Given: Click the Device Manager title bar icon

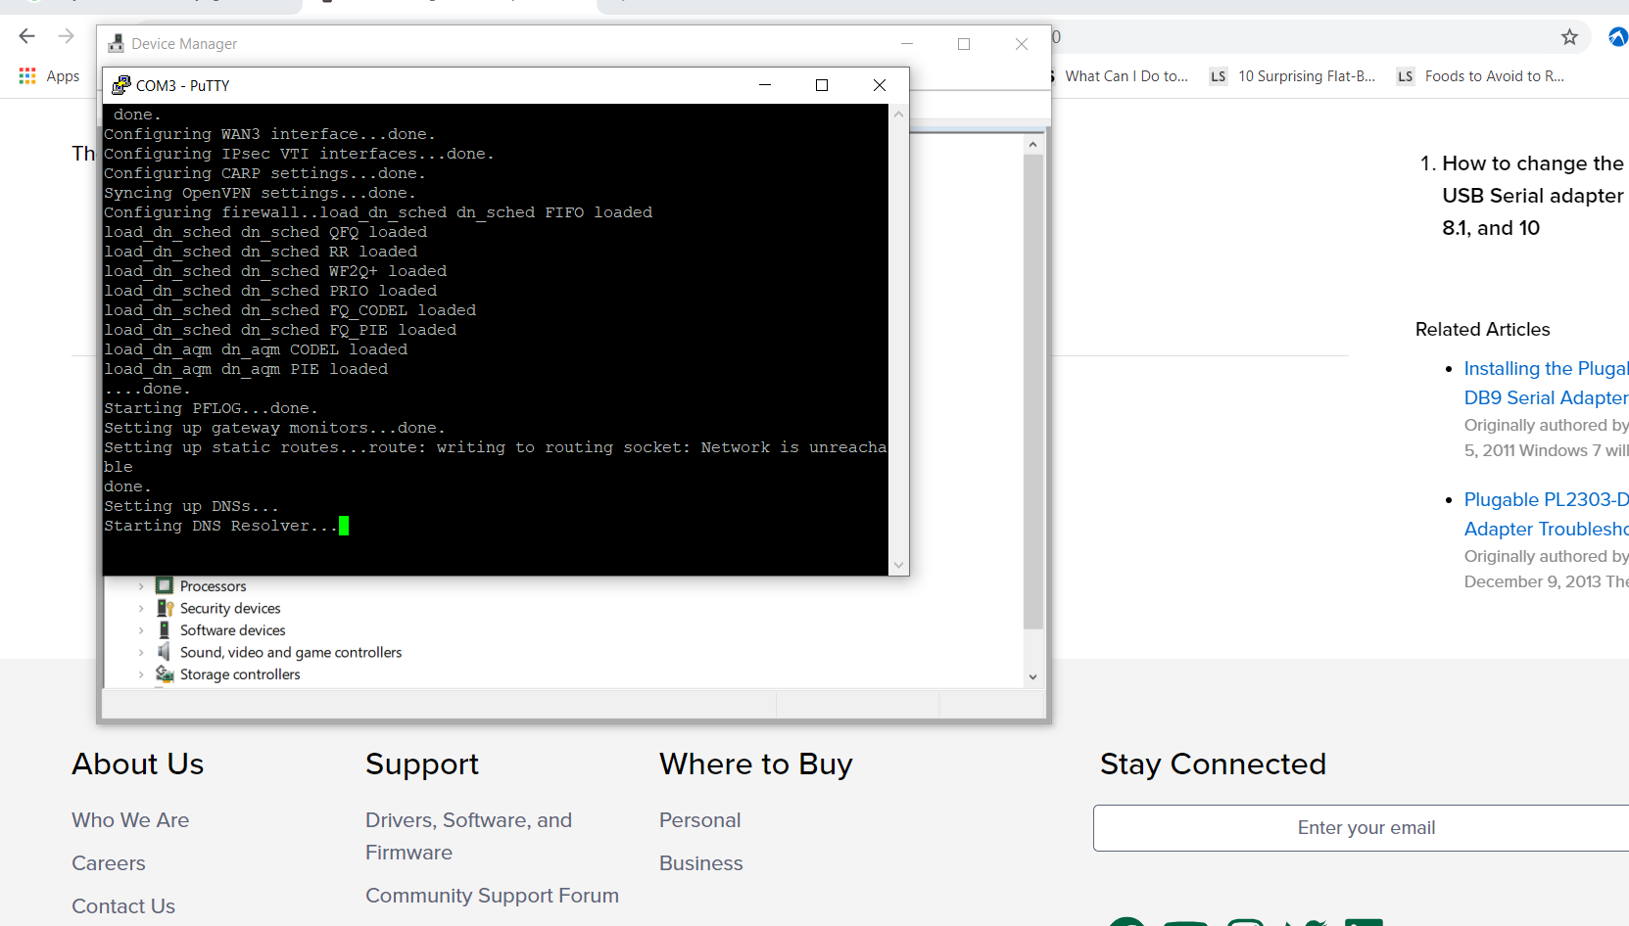Looking at the screenshot, I should click(117, 44).
